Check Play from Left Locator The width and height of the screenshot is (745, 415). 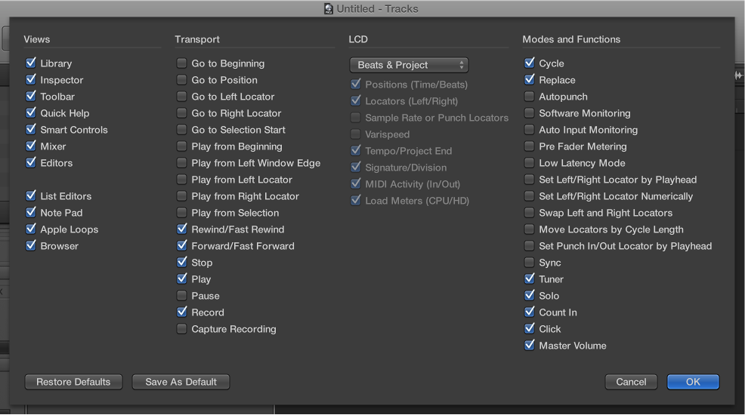coord(181,180)
